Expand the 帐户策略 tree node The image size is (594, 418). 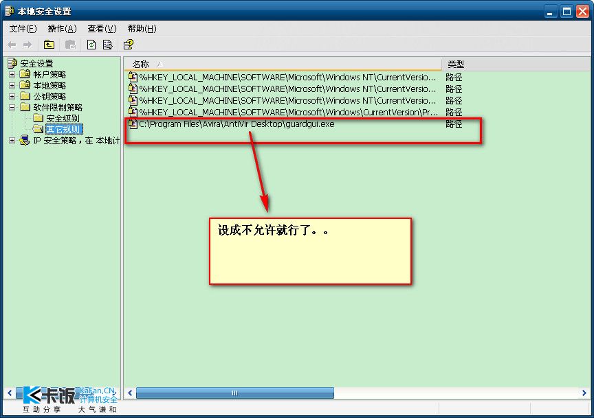click(12, 75)
